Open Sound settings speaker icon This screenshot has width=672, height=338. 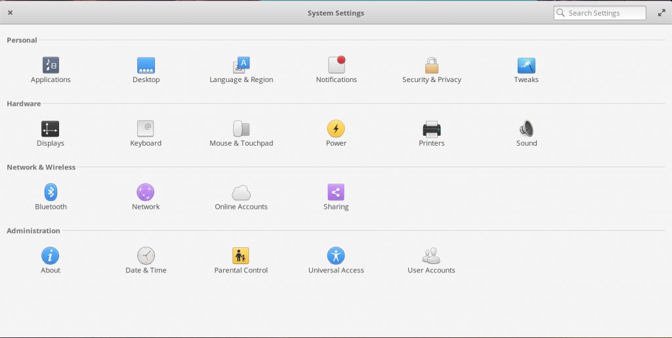pyautogui.click(x=527, y=129)
